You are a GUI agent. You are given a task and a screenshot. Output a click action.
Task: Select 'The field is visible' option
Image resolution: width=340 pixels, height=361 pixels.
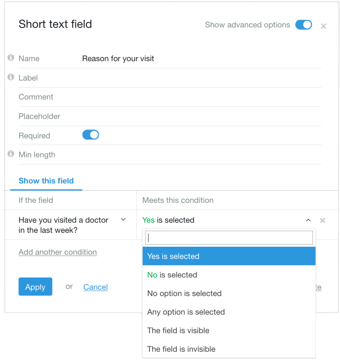coord(229,331)
